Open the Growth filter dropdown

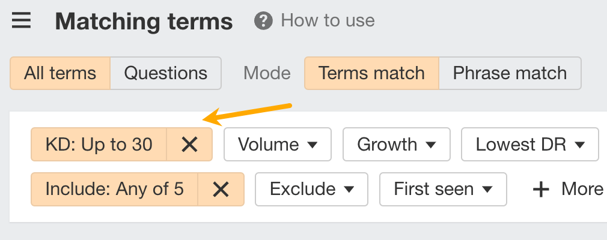click(396, 145)
